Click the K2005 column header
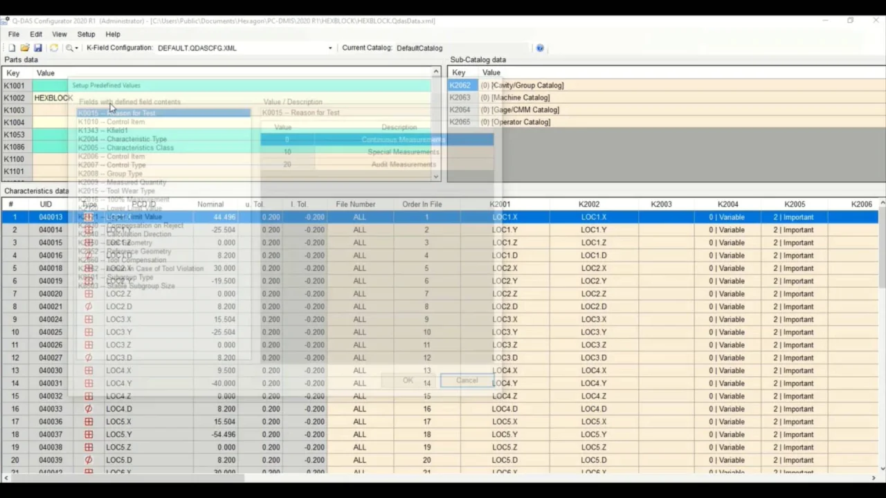 tap(795, 204)
